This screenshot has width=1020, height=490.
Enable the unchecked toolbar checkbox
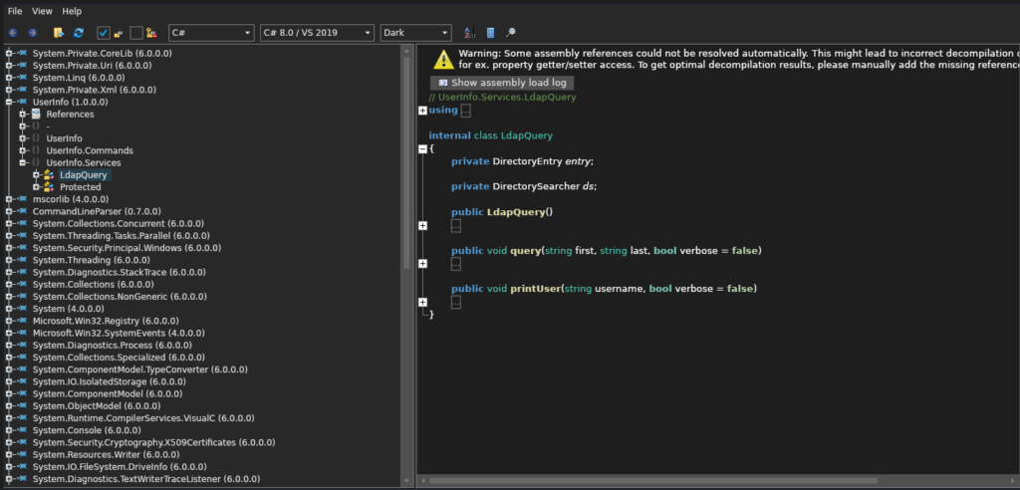coord(136,33)
